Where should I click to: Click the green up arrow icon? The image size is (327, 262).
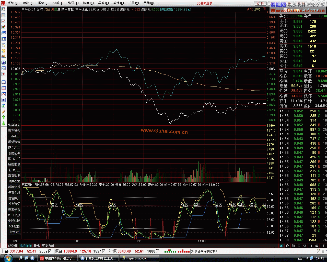[x=4, y=117]
